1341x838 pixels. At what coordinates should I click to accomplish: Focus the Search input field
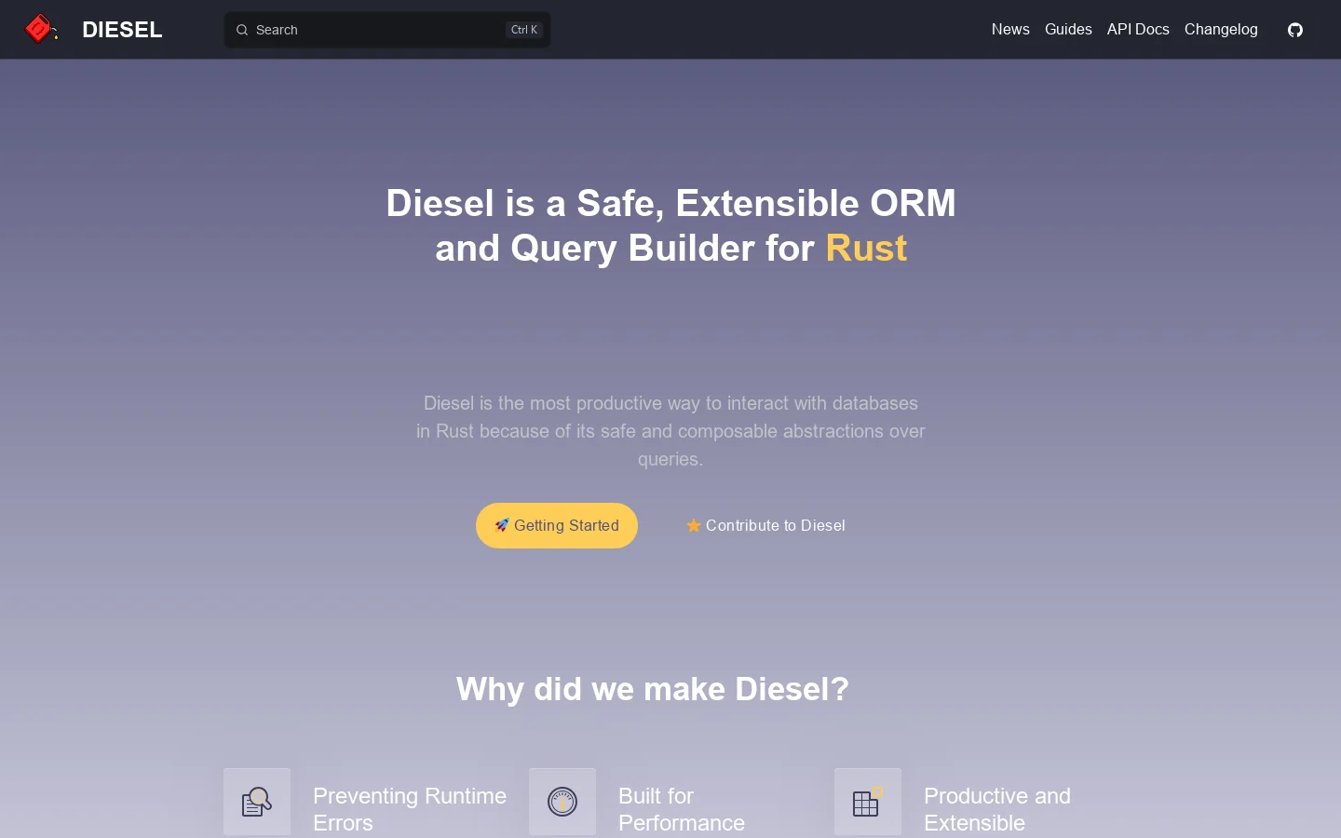(x=387, y=30)
